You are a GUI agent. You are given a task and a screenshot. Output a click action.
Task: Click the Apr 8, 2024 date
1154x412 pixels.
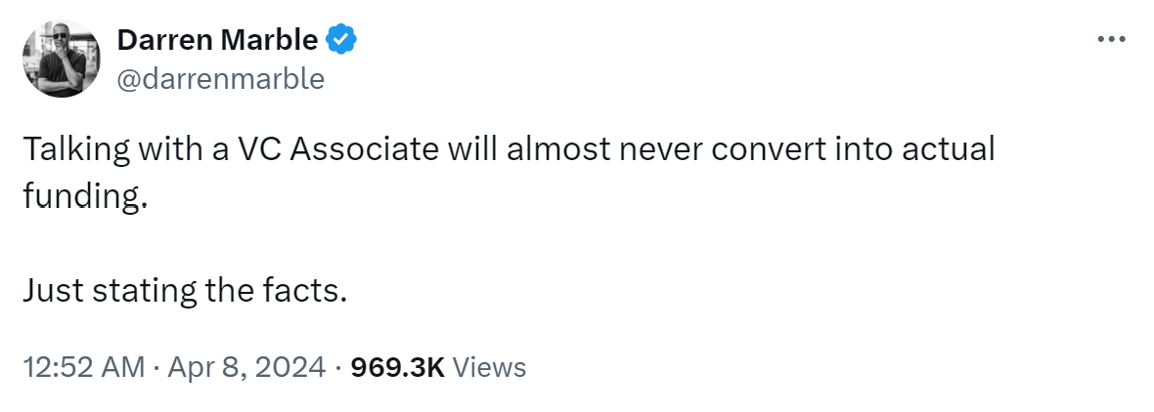[x=246, y=366]
